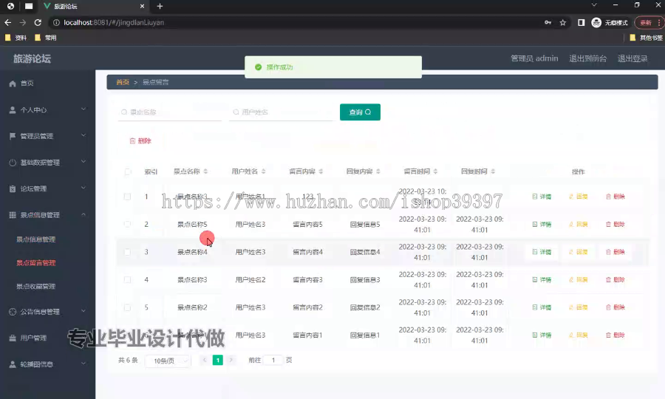The image size is (665, 399).
Task: Click 退出登录 in header
Action: 632,58
